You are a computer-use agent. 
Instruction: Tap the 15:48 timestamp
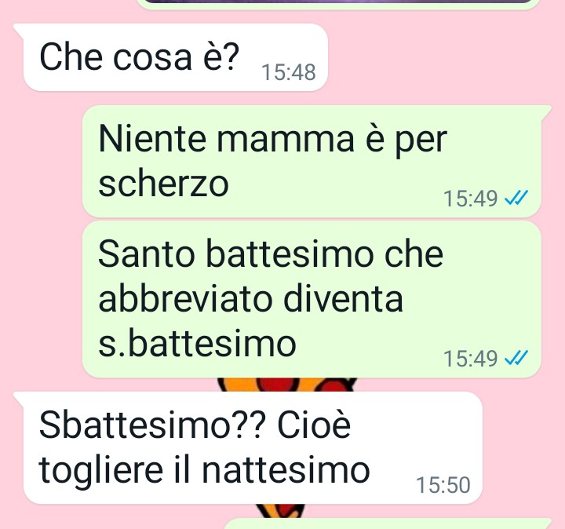pyautogui.click(x=289, y=72)
